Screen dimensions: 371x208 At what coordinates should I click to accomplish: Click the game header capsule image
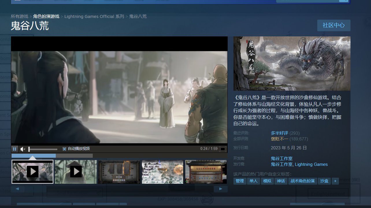coord(292,64)
